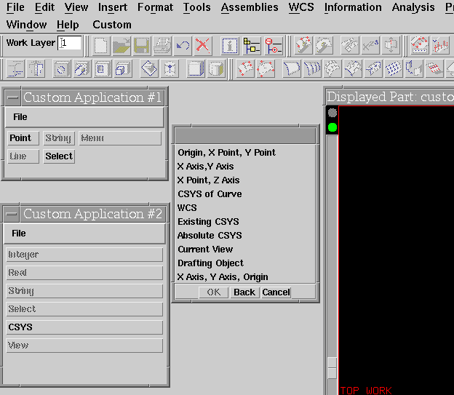The width and height of the screenshot is (454, 395).
Task: Open the Assemblies menu
Action: tap(250, 7)
